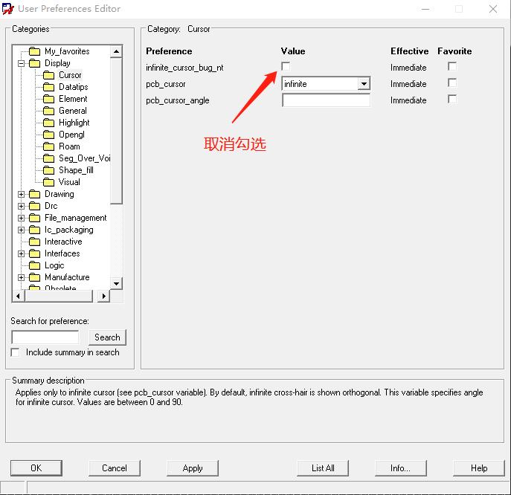Expand the Manufacture tree node
This screenshot has width=511, height=495.
(x=21, y=277)
